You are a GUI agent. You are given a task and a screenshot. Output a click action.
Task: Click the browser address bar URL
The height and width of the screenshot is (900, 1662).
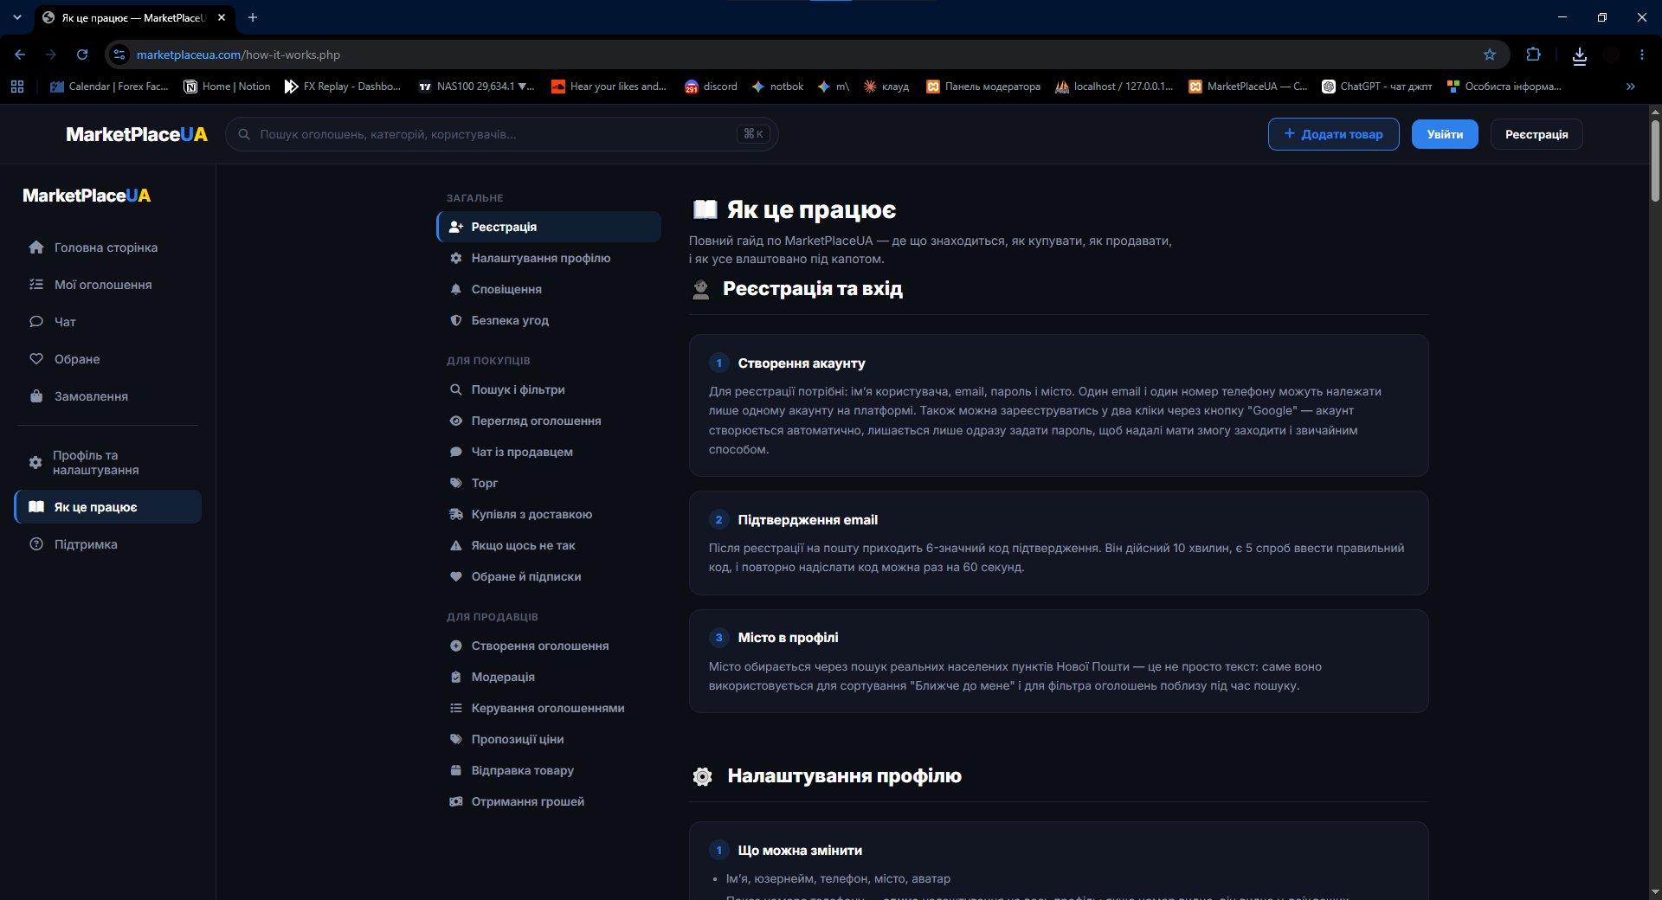[x=238, y=55]
